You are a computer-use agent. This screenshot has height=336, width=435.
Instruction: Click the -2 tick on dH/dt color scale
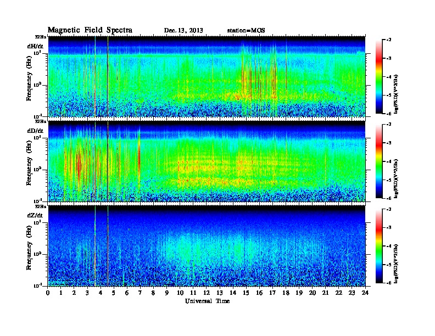coord(389,40)
